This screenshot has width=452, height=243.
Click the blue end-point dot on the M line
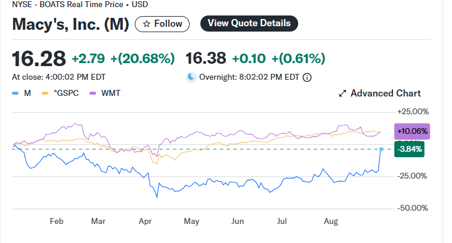pyautogui.click(x=382, y=149)
